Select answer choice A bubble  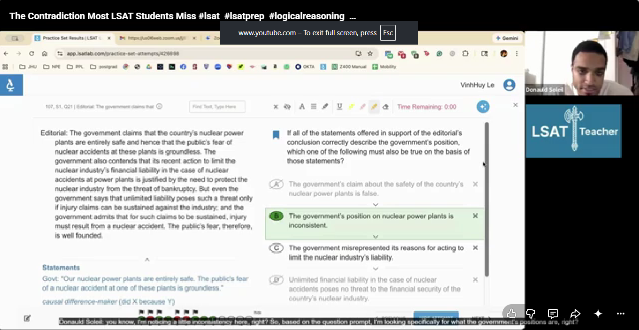pyautogui.click(x=276, y=184)
